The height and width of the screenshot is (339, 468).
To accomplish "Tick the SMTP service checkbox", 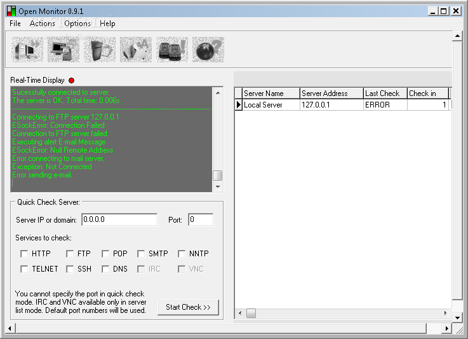I will [x=141, y=254].
